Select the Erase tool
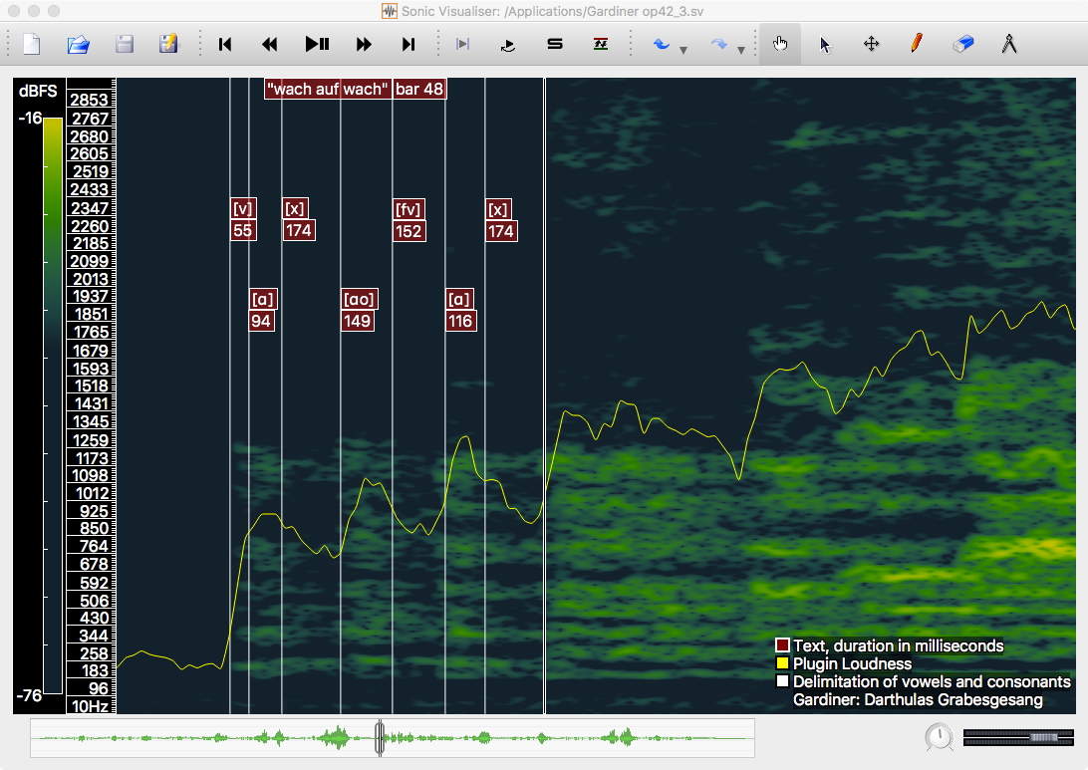1088x770 pixels. tap(963, 45)
